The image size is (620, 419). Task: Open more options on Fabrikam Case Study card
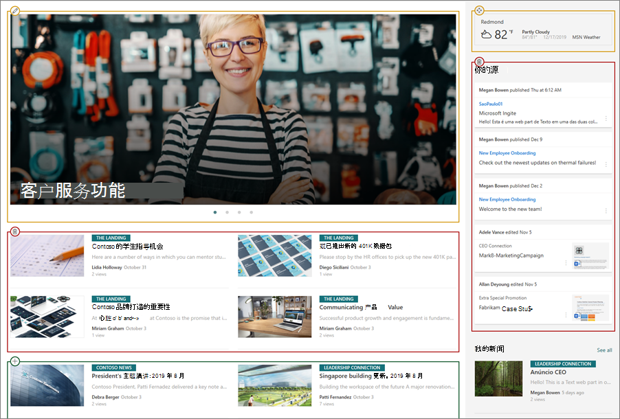(x=566, y=315)
